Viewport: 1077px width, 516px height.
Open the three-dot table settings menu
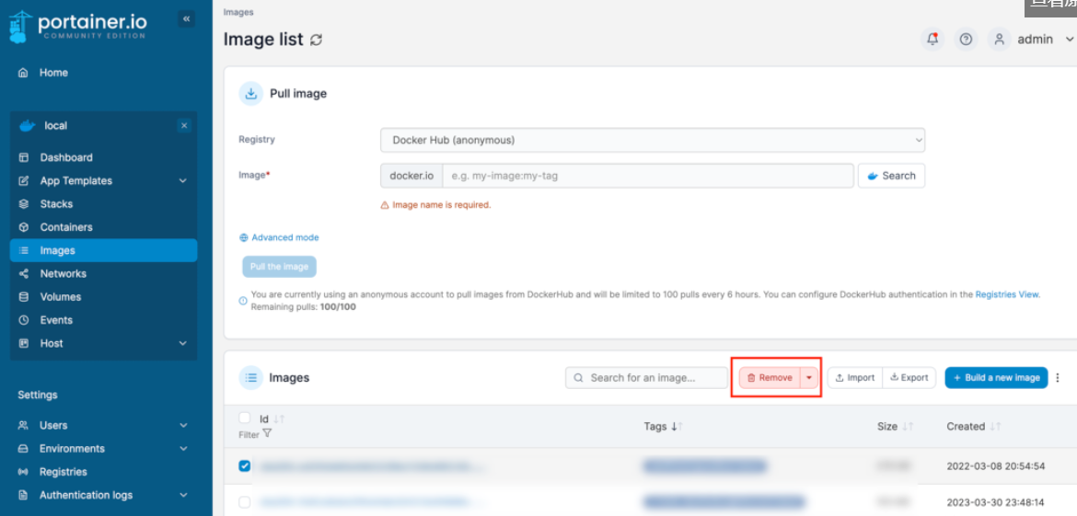tap(1058, 378)
